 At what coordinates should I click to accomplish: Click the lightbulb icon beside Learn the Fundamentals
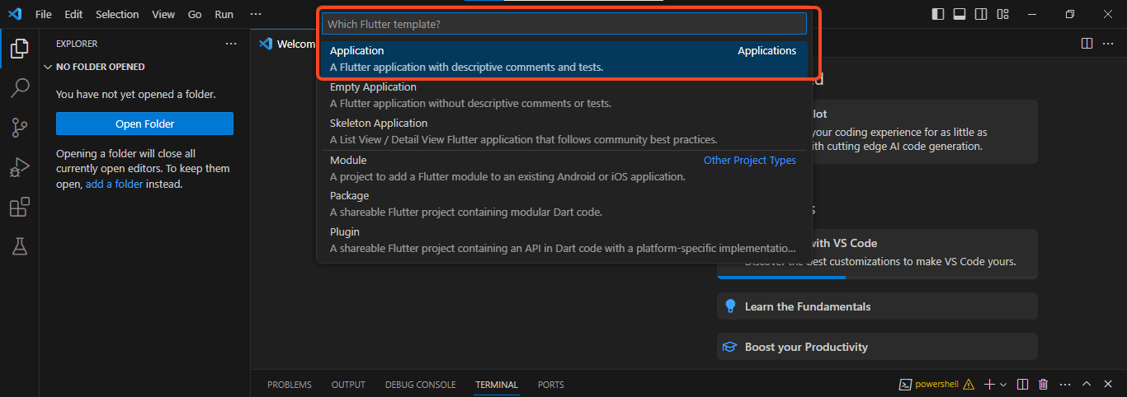pyautogui.click(x=729, y=306)
